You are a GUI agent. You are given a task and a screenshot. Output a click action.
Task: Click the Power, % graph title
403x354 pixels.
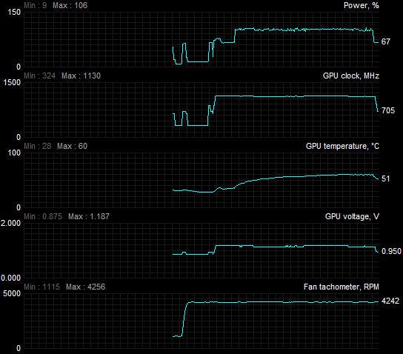361,5
